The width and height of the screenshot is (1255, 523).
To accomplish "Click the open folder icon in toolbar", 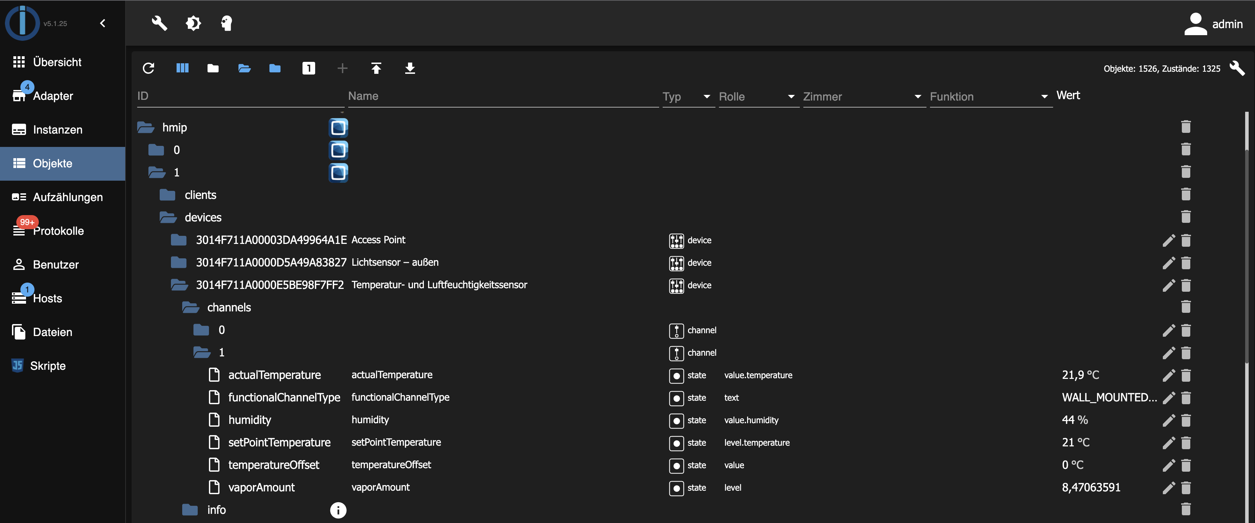I will point(244,68).
